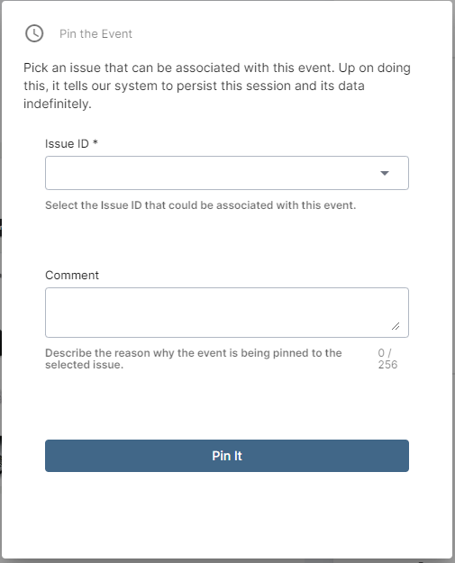Open the Issue ID dropdown arrow
The width and height of the screenshot is (455, 563).
click(x=385, y=173)
